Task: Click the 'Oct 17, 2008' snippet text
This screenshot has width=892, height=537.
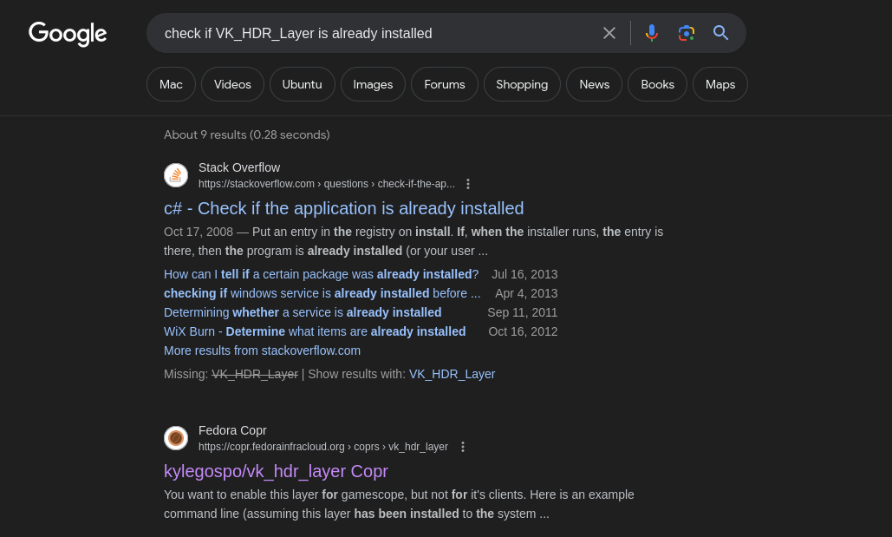Action: (x=199, y=232)
